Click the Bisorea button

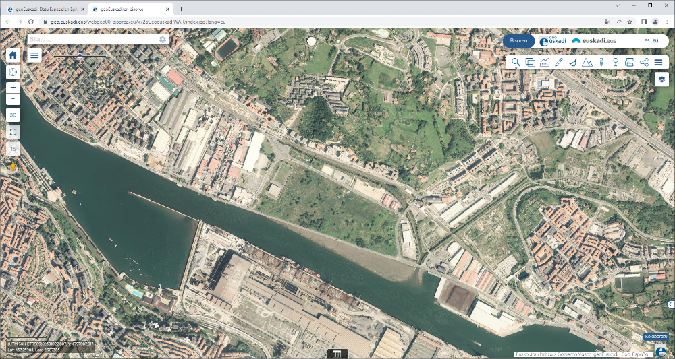point(518,40)
